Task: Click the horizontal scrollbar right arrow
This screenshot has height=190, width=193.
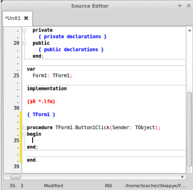Action: pyautogui.click(x=183, y=177)
